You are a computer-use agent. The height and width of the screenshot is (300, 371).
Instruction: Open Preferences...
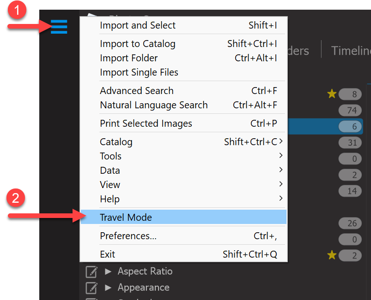click(183, 236)
